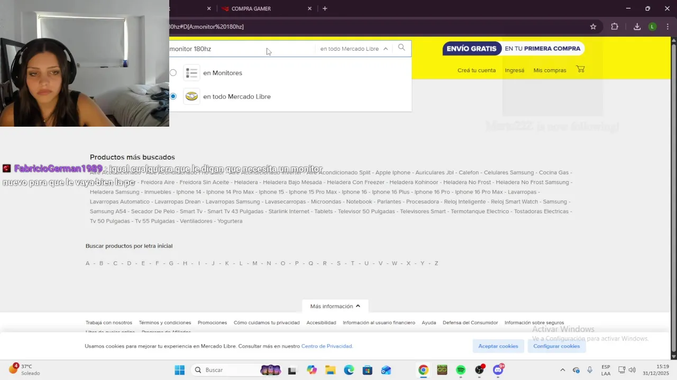Collapse the 'Más información' footer section
Viewport: 677px width, 380px height.
coord(335,306)
